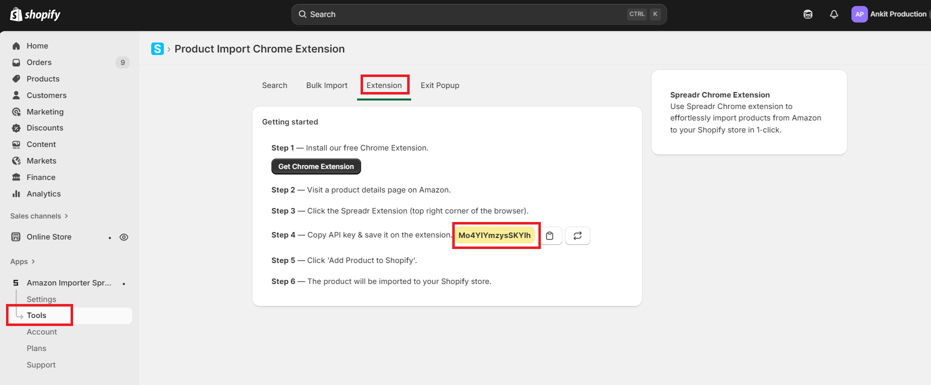Copy API key with the clipboard icon
931x385 pixels.
[x=550, y=235]
